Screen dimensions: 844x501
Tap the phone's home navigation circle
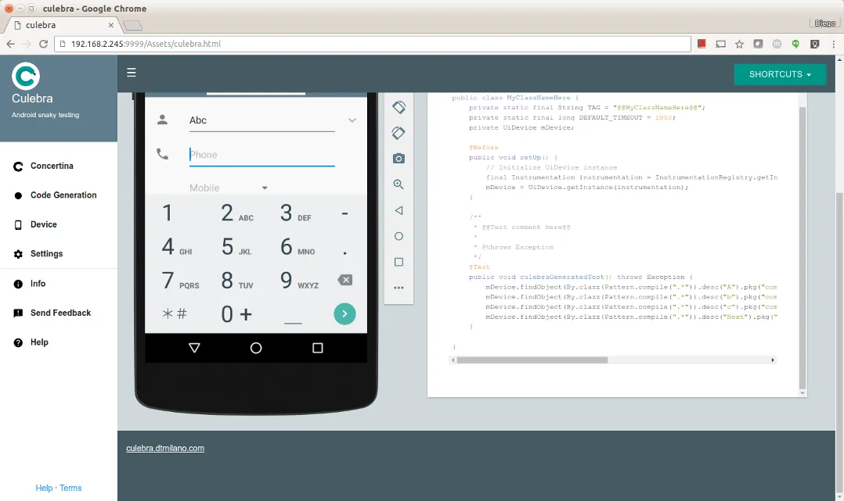256,348
